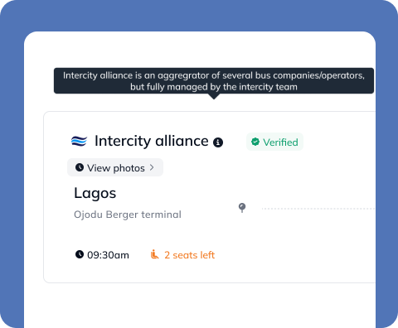Click the tooltip's downward pointer arrow
Image resolution: width=398 pixels, height=328 pixels.
(214, 96)
